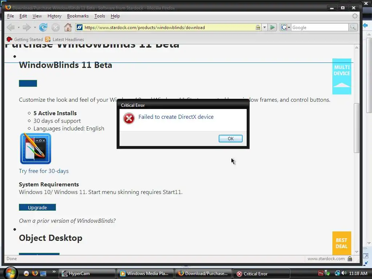Image resolution: width=372 pixels, height=279 pixels.
Task: Click the Best Deal badge
Action: pyautogui.click(x=341, y=243)
